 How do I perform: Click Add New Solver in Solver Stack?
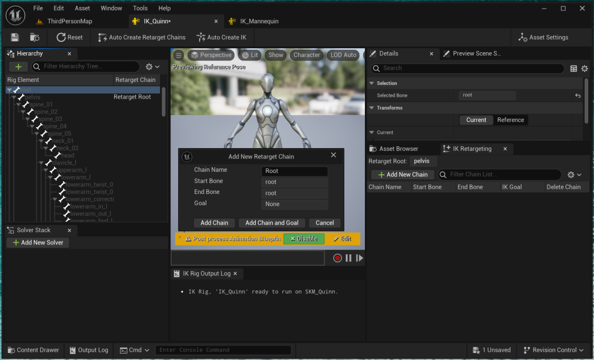(38, 242)
